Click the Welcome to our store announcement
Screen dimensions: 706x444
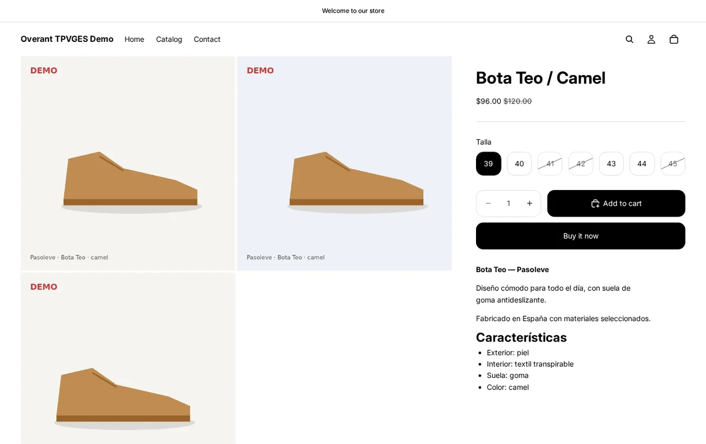point(353,10)
